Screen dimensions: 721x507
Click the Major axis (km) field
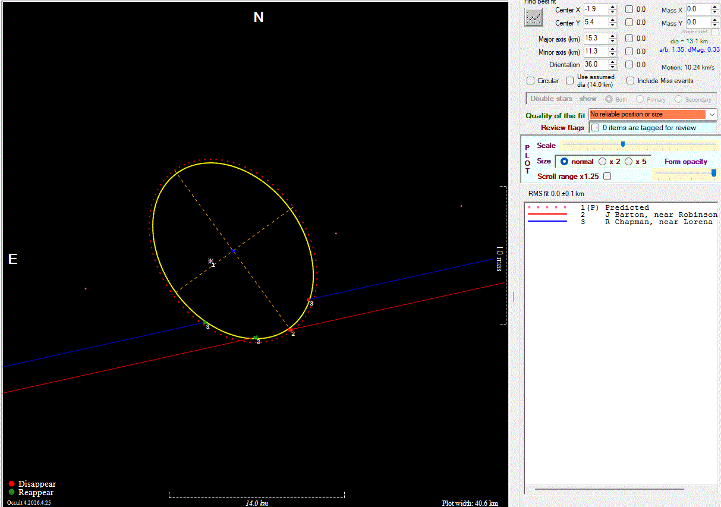[x=596, y=38]
